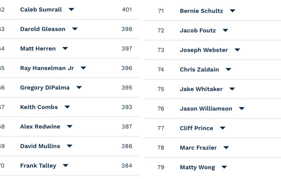
Task: Expand Jake Whitaker's dropdown arrow
Action: (x=232, y=89)
